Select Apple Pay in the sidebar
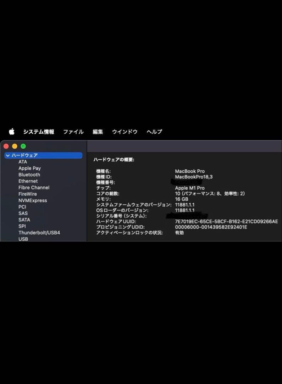282x384 pixels. tap(29, 168)
